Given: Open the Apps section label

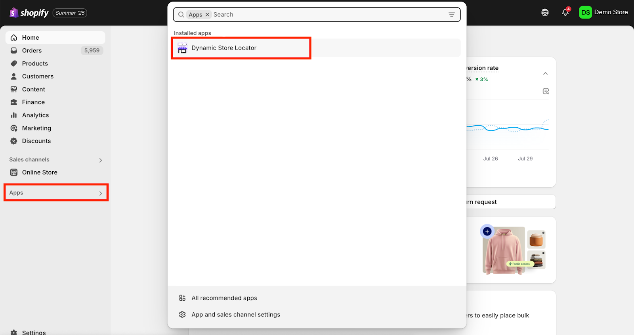Looking at the screenshot, I should pos(16,193).
